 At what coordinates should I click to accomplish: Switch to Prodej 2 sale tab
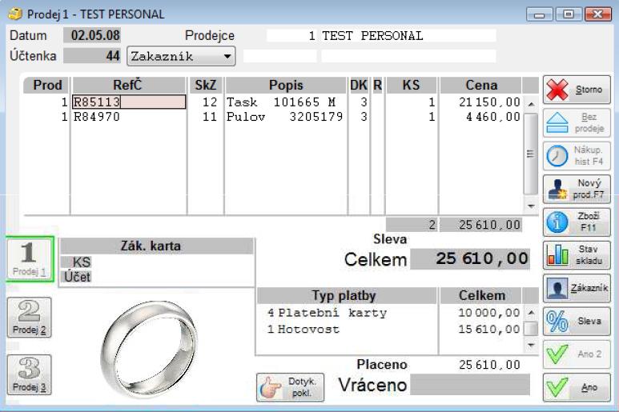(x=29, y=317)
